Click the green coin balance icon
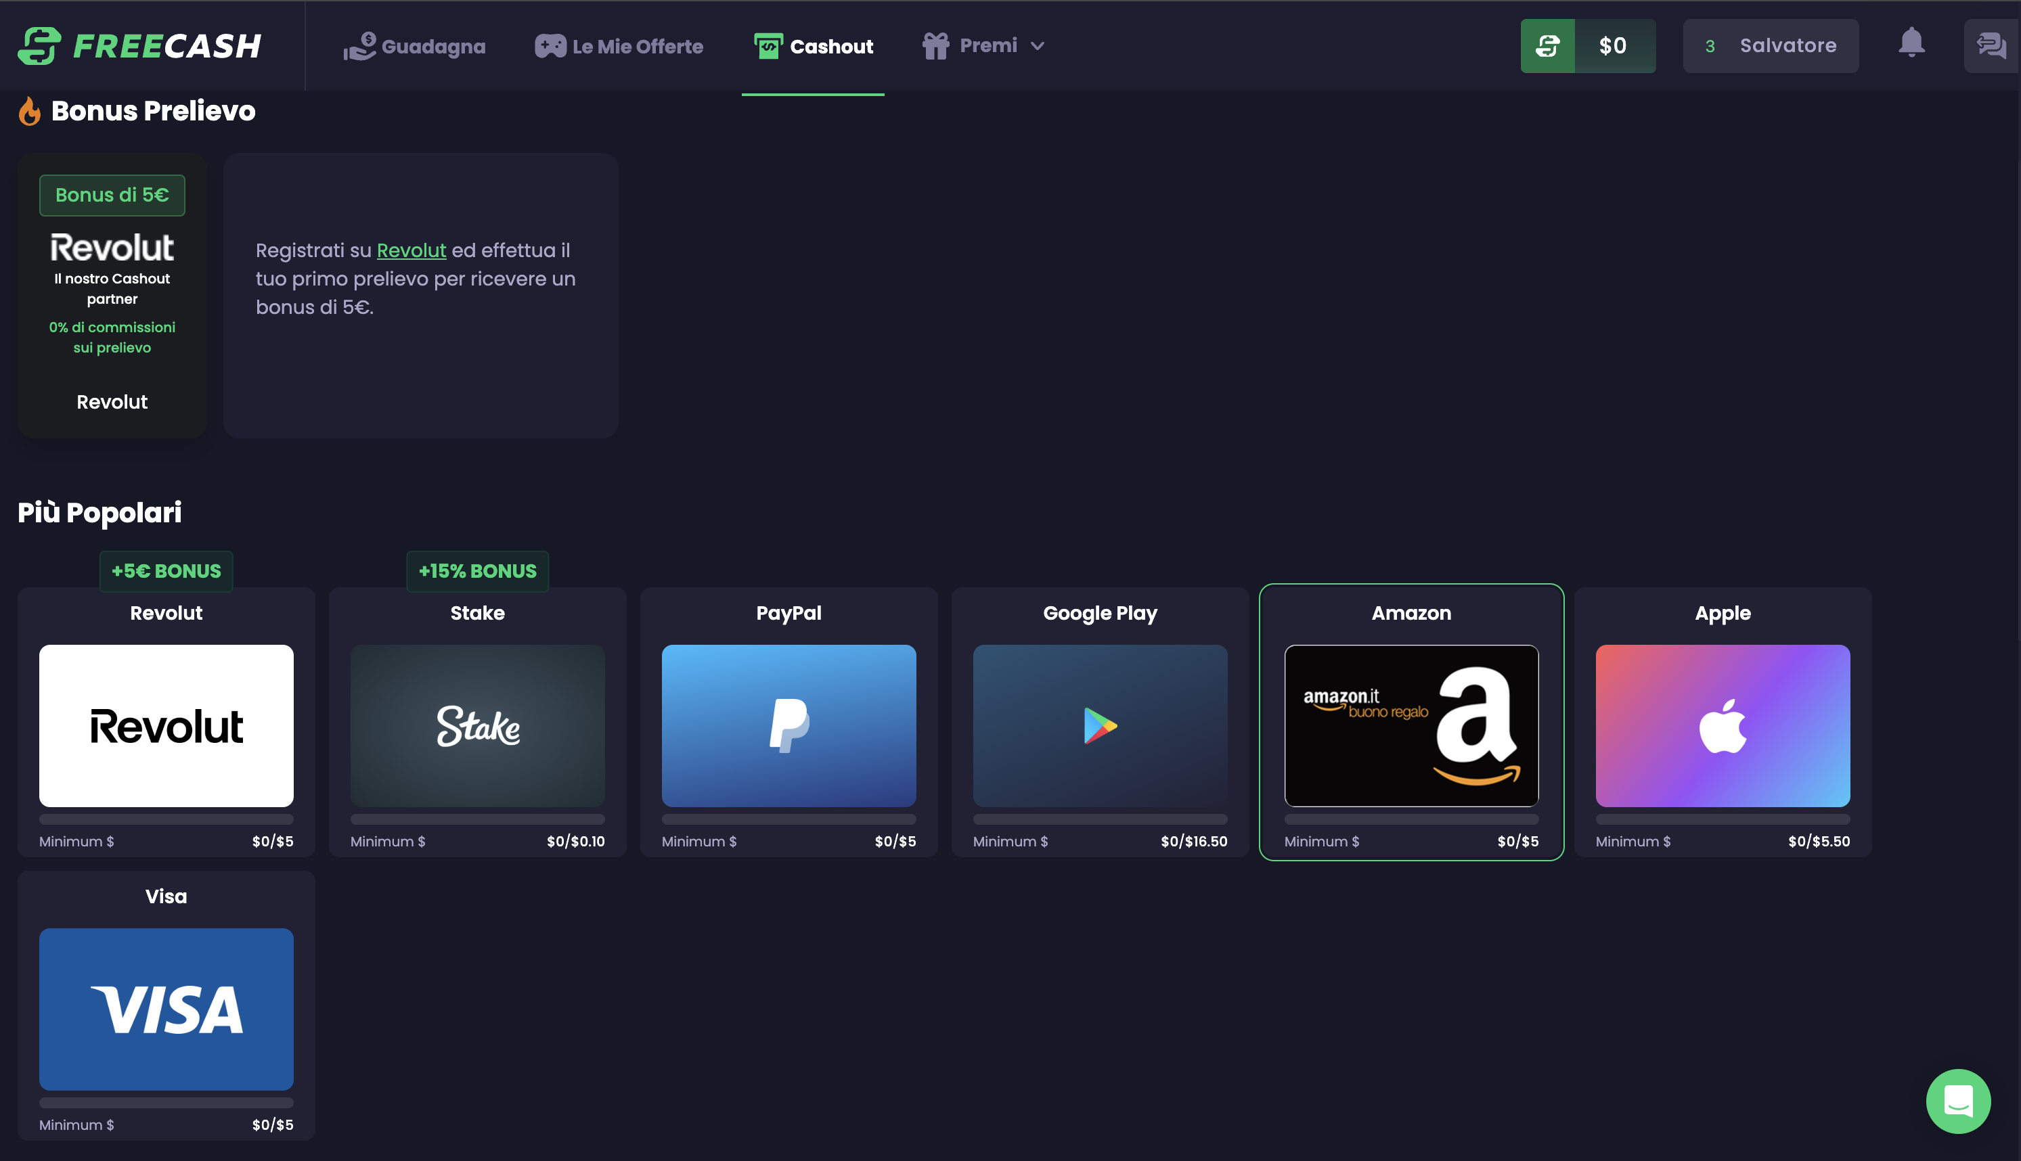The height and width of the screenshot is (1161, 2021). (1547, 45)
